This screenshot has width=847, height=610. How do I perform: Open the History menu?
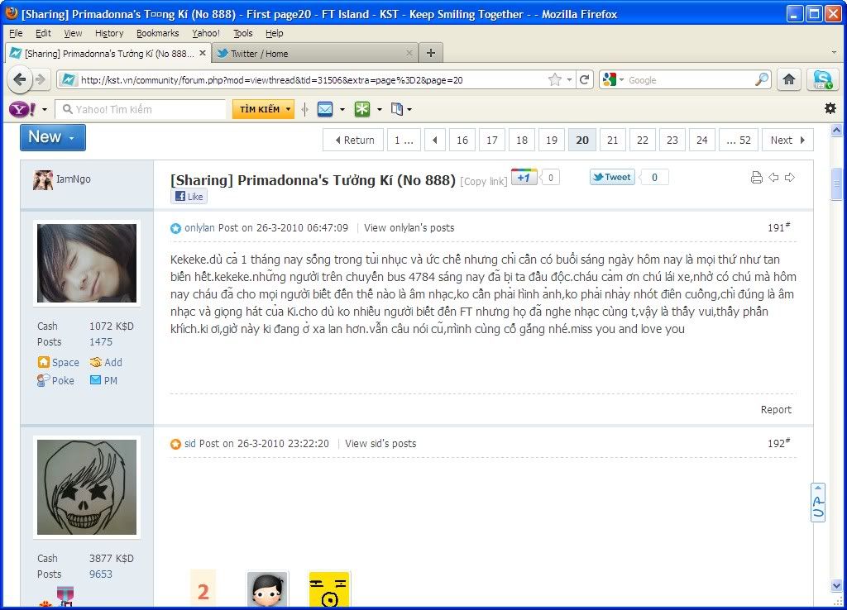109,33
